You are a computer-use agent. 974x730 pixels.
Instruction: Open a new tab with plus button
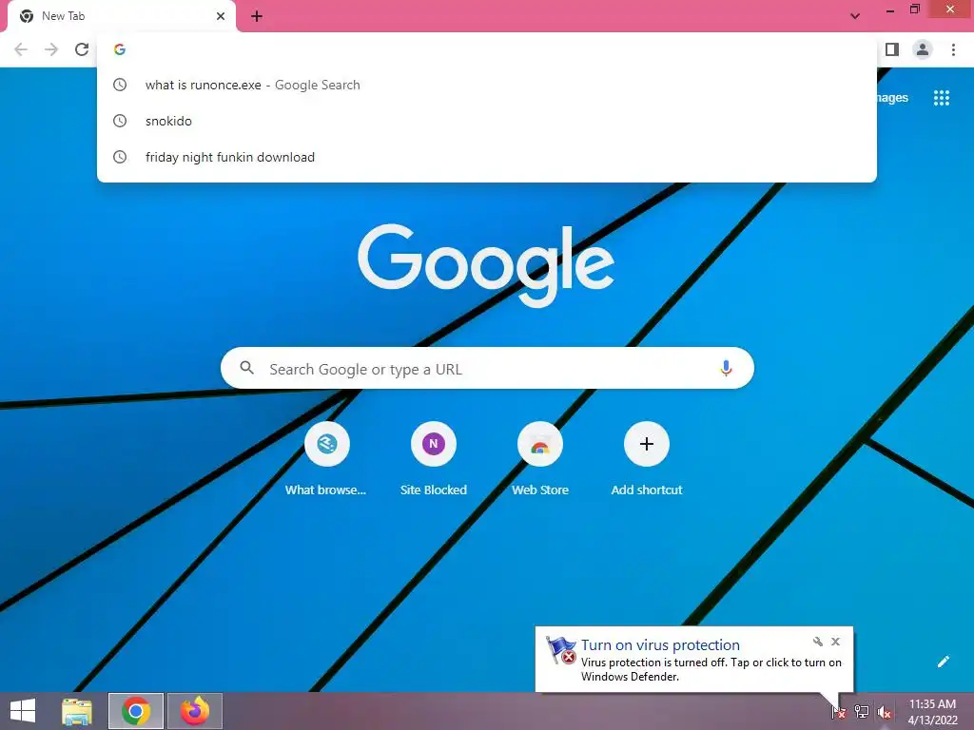tap(257, 16)
